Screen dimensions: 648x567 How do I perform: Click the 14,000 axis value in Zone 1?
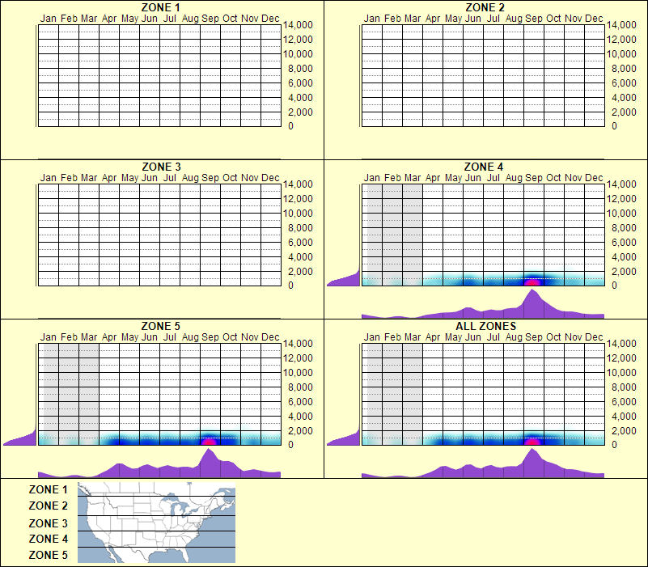coord(298,25)
